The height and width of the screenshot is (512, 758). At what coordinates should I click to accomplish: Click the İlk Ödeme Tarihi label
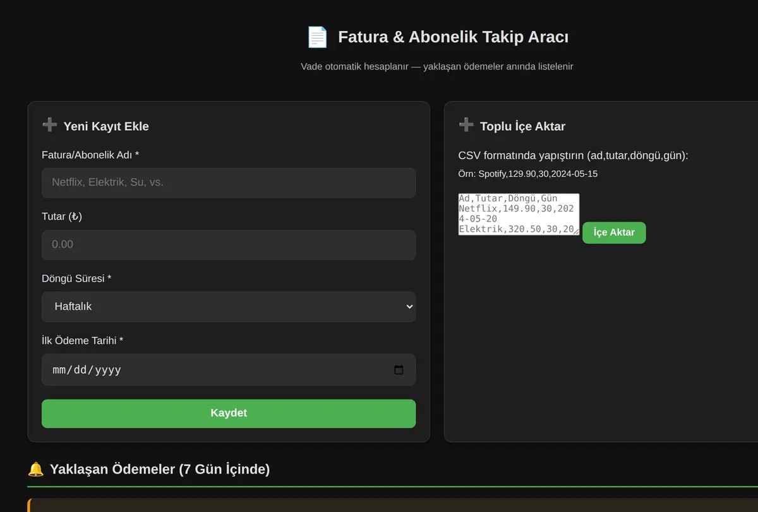click(83, 340)
